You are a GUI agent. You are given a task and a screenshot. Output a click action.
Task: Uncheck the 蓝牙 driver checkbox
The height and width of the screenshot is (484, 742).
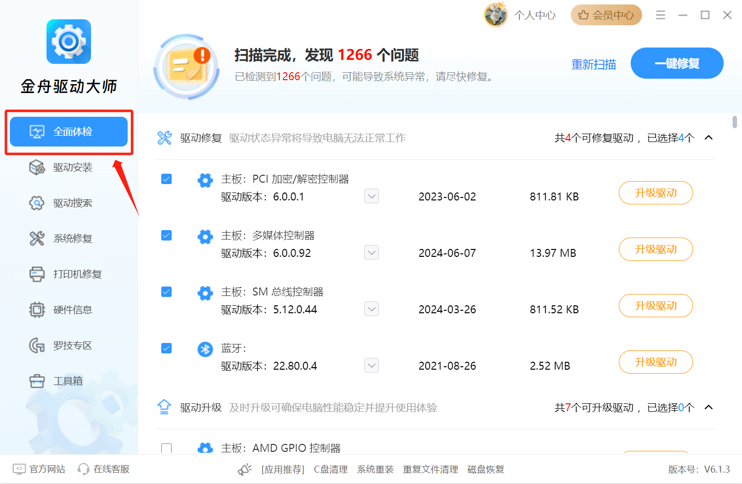click(x=167, y=348)
